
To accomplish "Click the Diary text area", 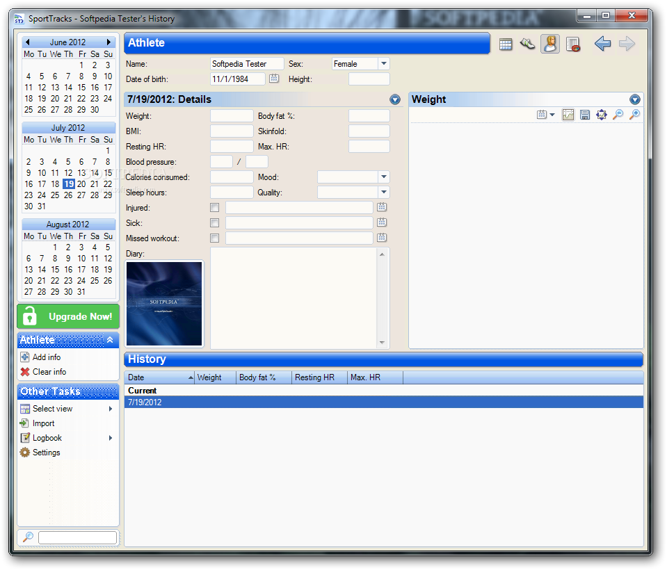I will click(x=294, y=298).
